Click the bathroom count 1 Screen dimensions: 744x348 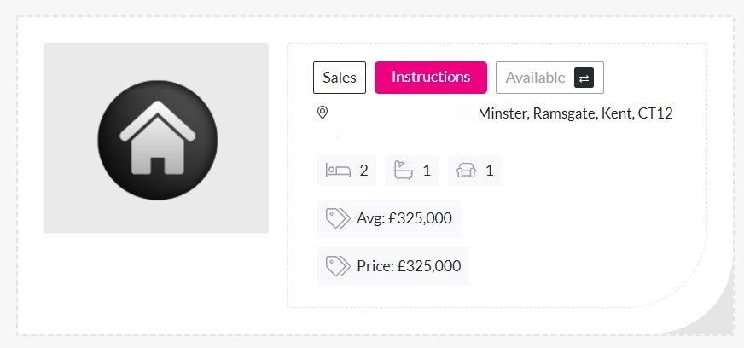point(427,171)
